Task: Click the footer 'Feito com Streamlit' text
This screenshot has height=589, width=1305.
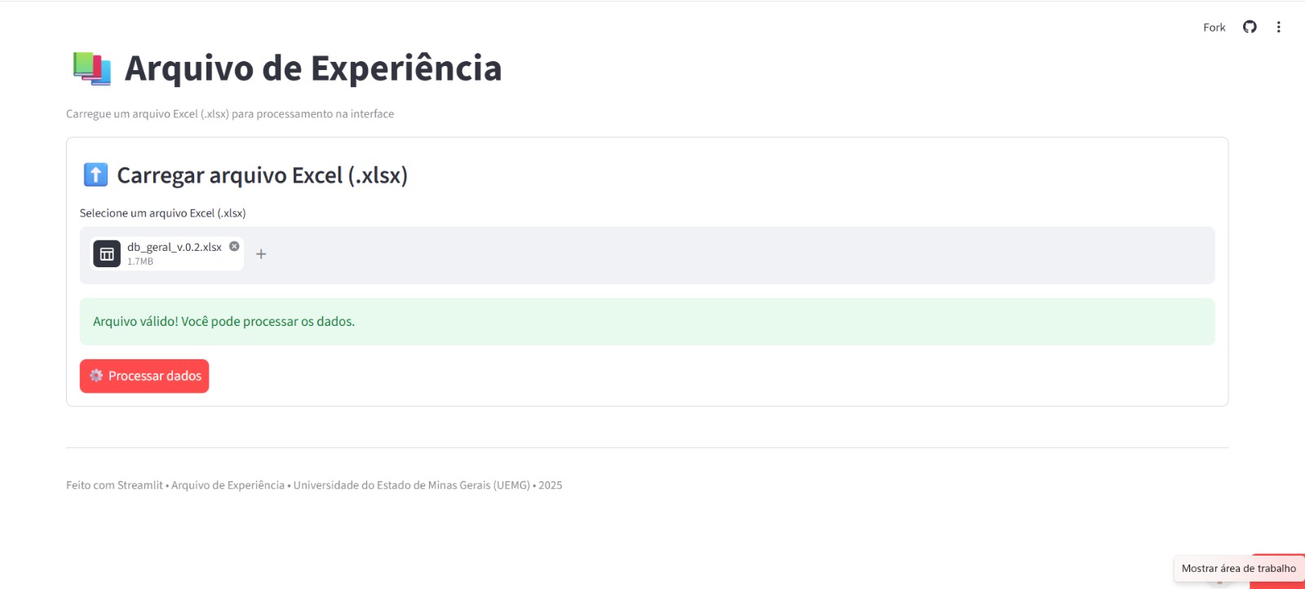Action: point(115,486)
